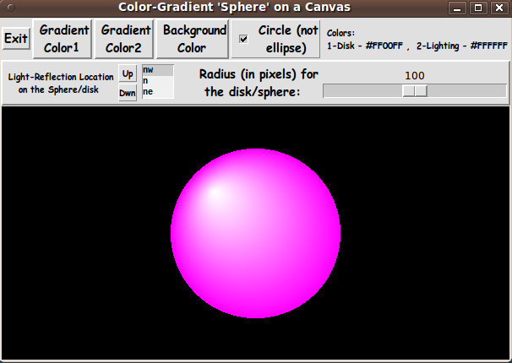Screen dimensions: 512x363
Task: Click the 'Radius (in pixels) for the disk/sphere:' label
Action: point(259,84)
